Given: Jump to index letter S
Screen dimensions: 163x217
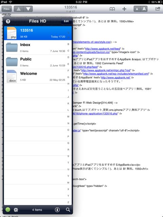Looking at the screenshot, I should (68, 156).
